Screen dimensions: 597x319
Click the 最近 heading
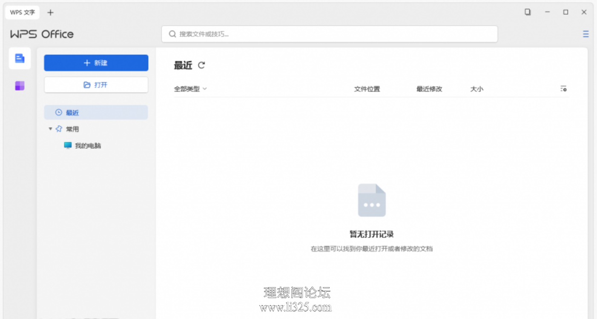coord(183,65)
